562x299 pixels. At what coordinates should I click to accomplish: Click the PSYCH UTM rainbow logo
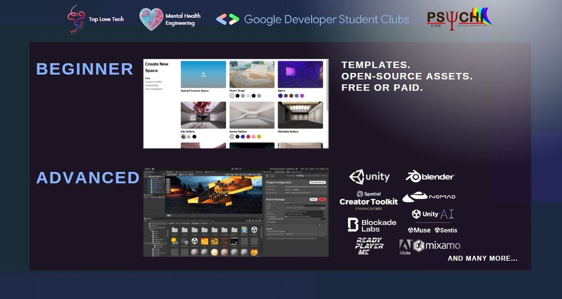(459, 18)
